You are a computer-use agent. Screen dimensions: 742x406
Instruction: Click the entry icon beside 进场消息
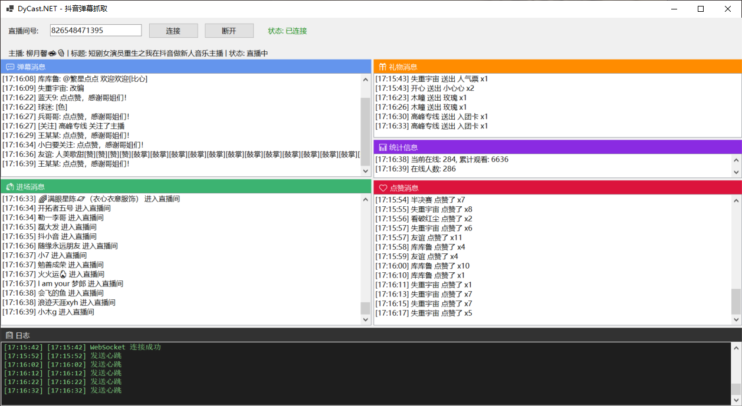pos(9,187)
